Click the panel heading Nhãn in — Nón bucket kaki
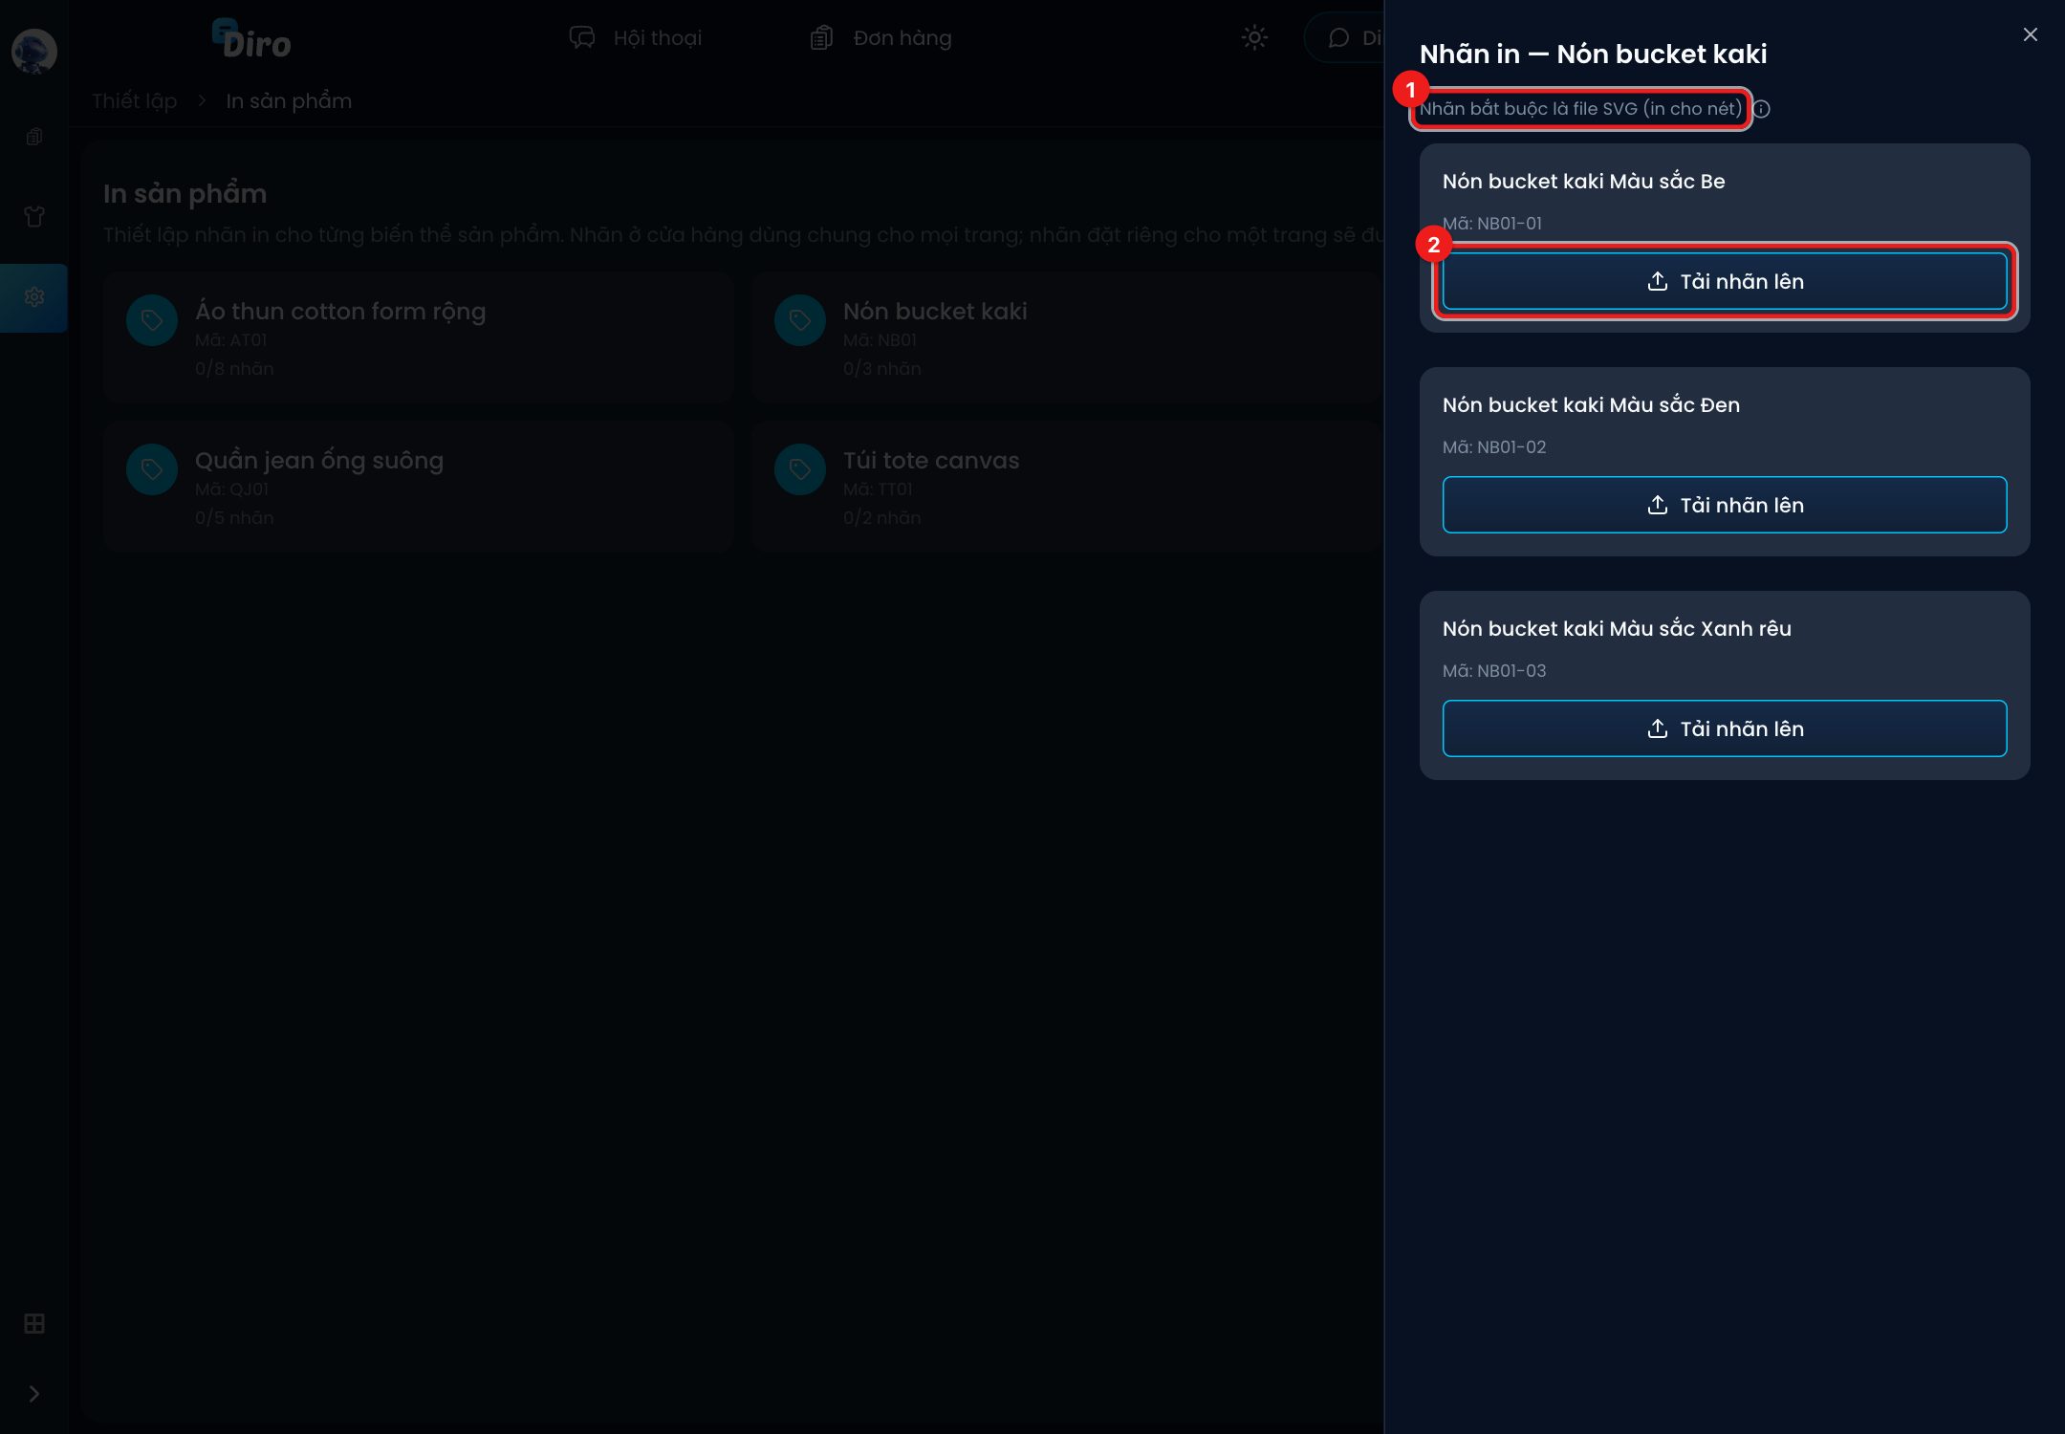 pyautogui.click(x=1594, y=54)
